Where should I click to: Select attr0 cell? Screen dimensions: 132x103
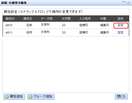[9, 25]
